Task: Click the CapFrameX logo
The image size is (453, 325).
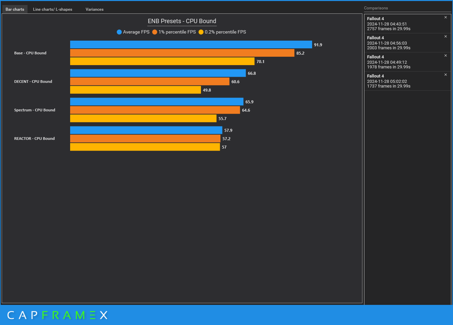Action: pyautogui.click(x=57, y=315)
